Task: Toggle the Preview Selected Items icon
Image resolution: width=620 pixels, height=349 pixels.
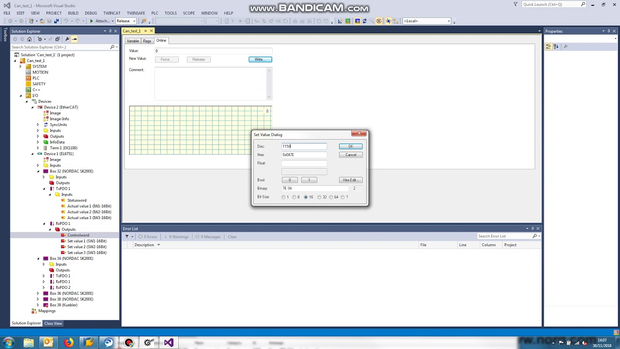Action: pos(74,39)
